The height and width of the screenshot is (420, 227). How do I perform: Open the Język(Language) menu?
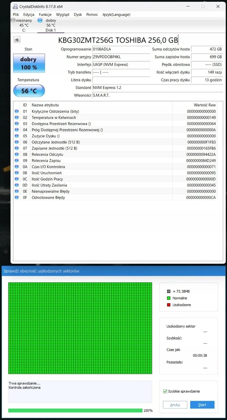116,14
